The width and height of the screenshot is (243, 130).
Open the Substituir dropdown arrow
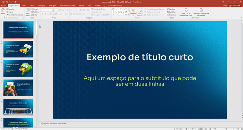(x=177, y=12)
